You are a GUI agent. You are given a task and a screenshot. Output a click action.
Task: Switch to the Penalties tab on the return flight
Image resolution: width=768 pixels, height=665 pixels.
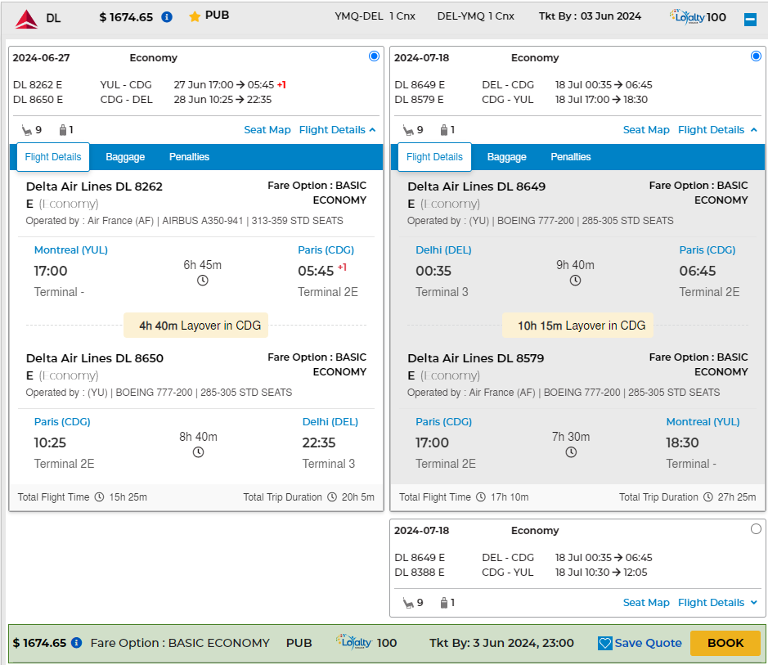pos(570,157)
